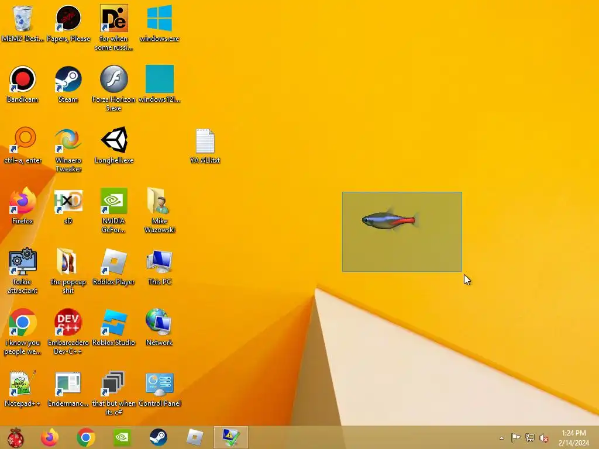
Task: Select the windows.exe desktop icon
Action: (x=159, y=23)
